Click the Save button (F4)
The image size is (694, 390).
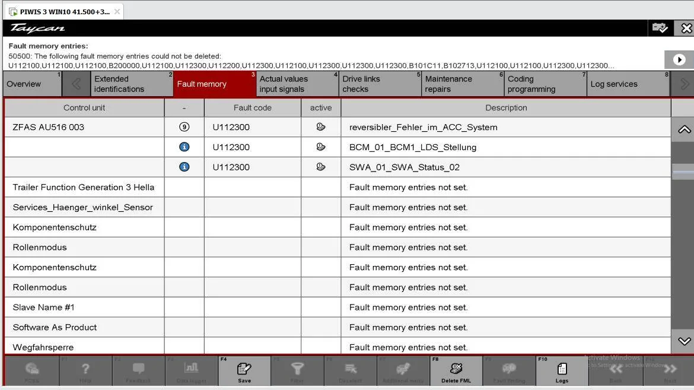pyautogui.click(x=244, y=371)
